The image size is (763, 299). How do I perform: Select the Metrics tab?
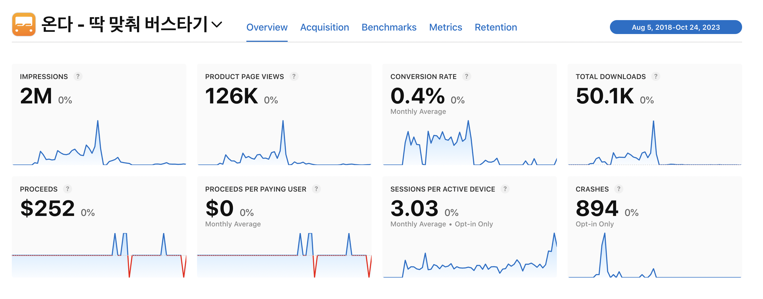pos(446,27)
